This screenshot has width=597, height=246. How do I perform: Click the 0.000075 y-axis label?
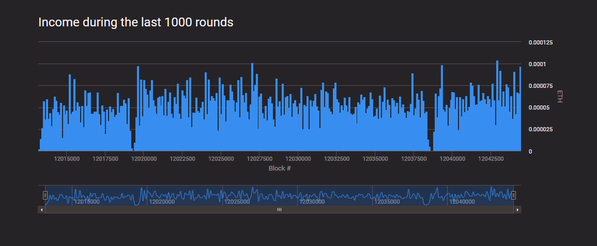541,86
